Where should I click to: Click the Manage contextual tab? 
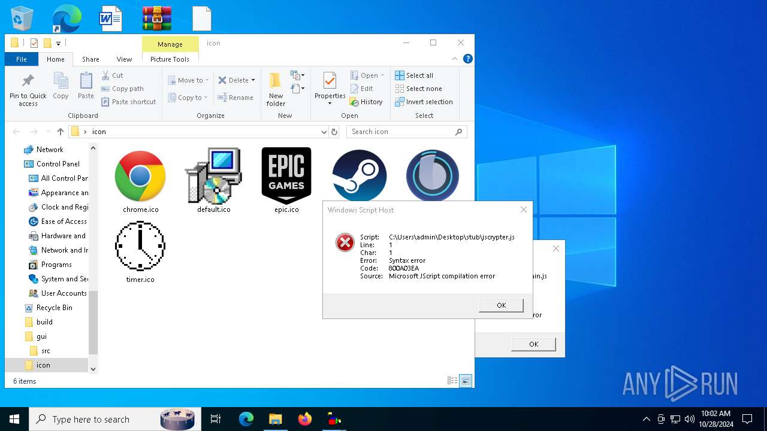[170, 44]
